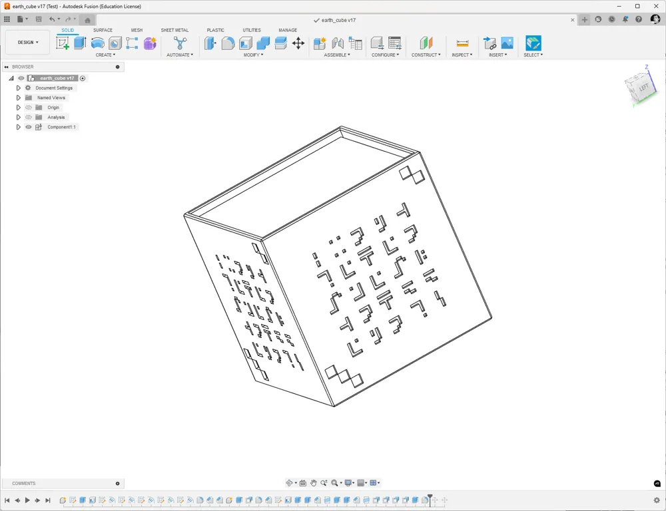Select the Revolve tool icon

click(x=98, y=43)
